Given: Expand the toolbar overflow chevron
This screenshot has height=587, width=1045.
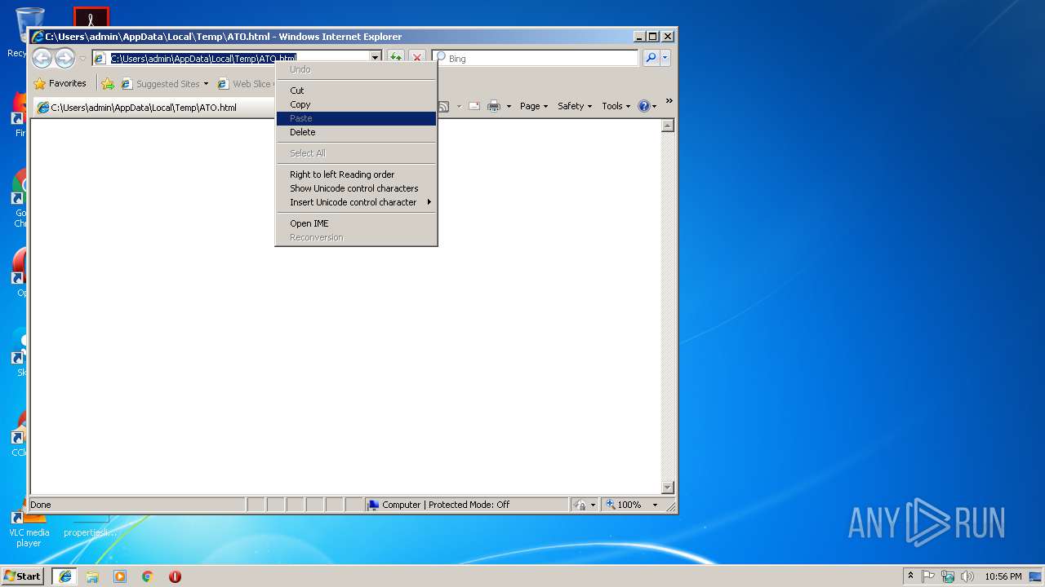Looking at the screenshot, I should (x=669, y=101).
